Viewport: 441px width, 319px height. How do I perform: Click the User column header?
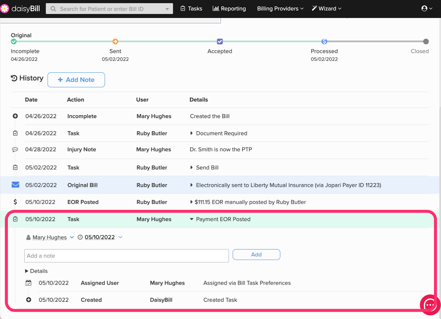142,100
